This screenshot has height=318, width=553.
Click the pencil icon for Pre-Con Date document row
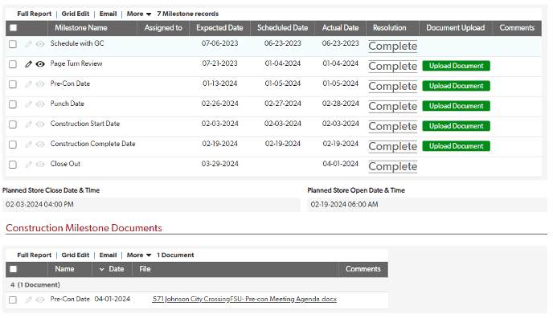(x=29, y=300)
